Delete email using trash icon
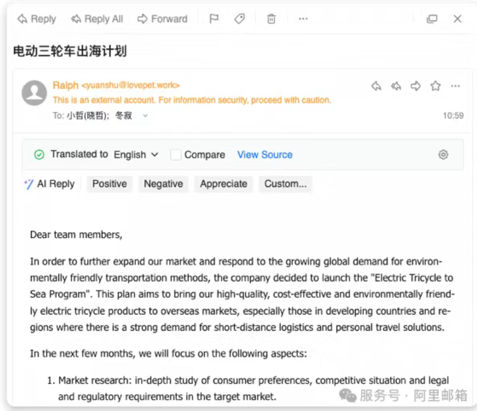Screen dimensions: 477x411 click(x=271, y=19)
